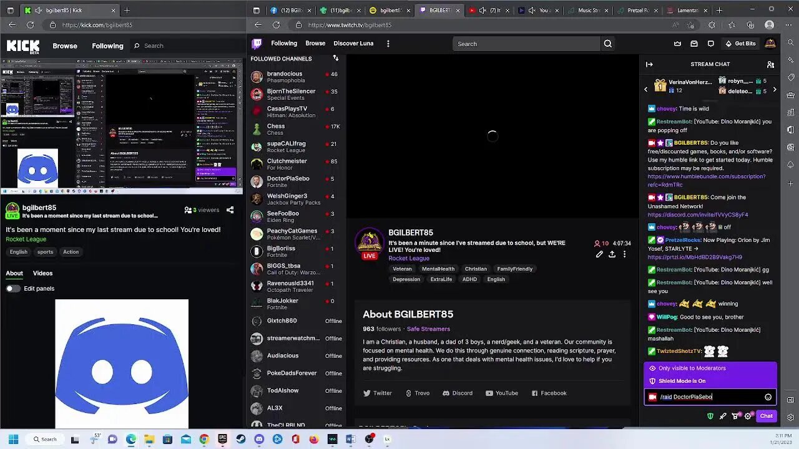799x449 pixels.
Task: Click the MentalHealth stream tag
Action: pos(438,269)
